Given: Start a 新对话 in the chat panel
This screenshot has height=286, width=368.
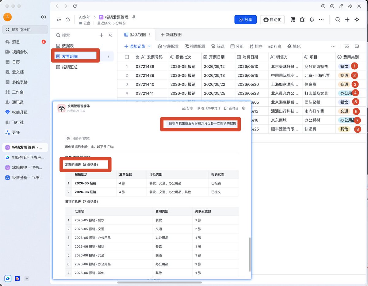Looking at the screenshot, I should click(x=231, y=108).
